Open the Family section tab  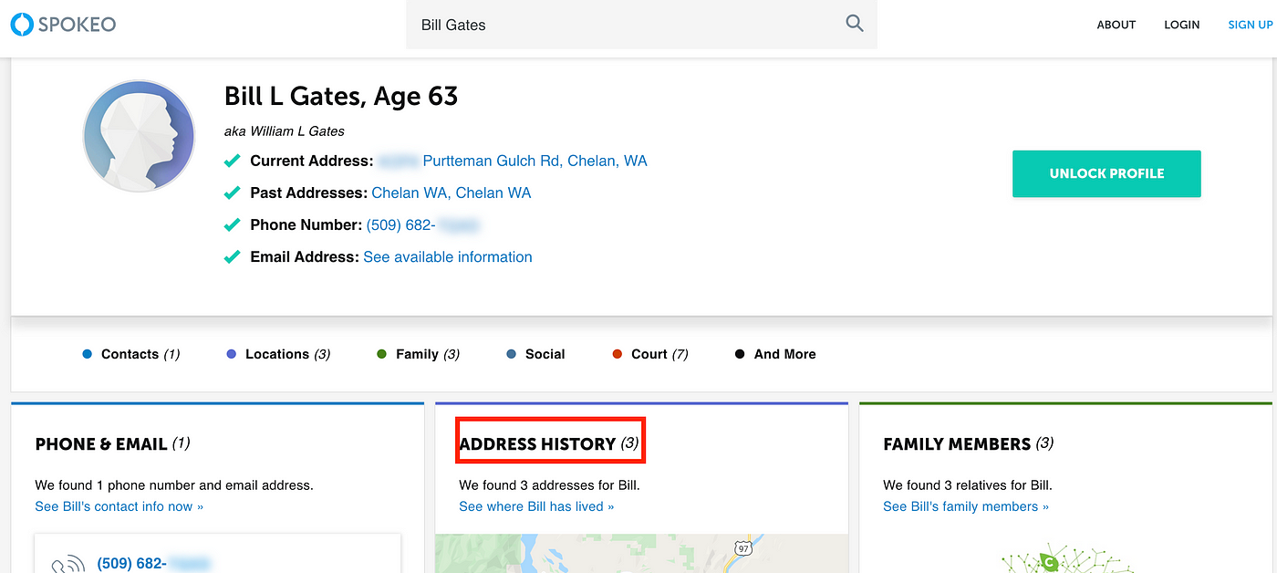(418, 354)
